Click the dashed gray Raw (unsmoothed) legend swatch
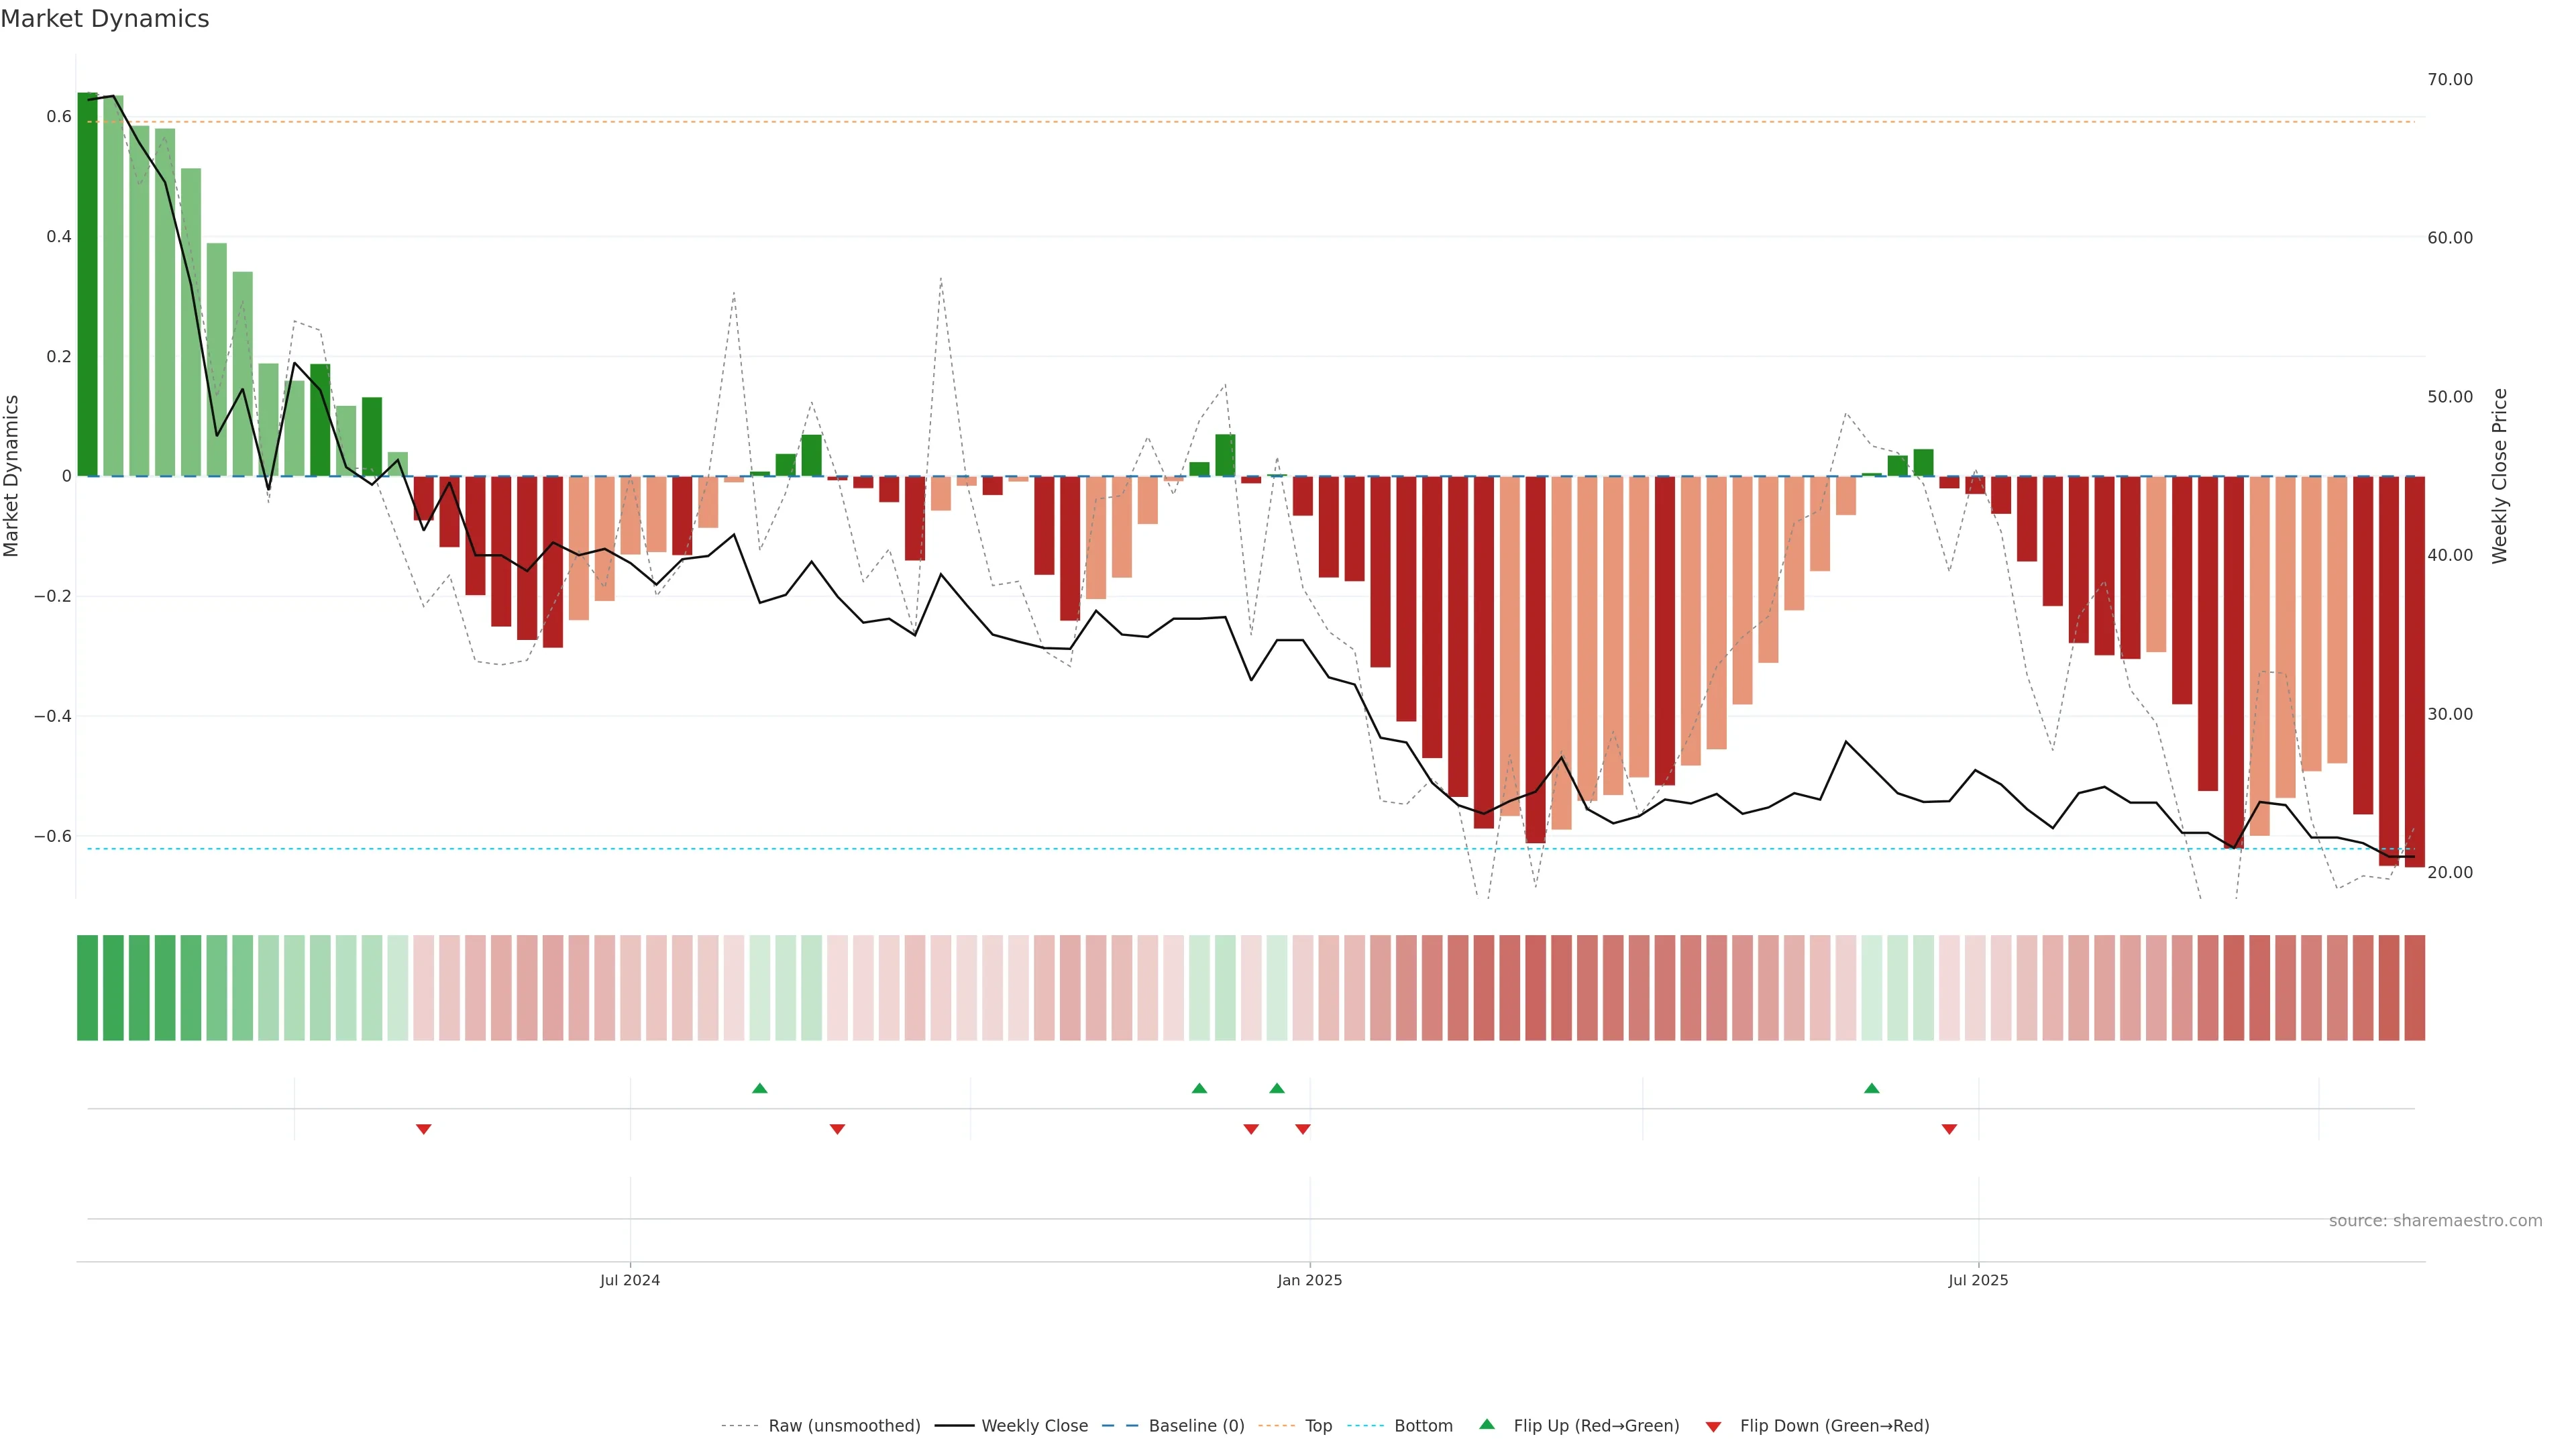This screenshot has width=2576, height=1449. pos(739,1426)
